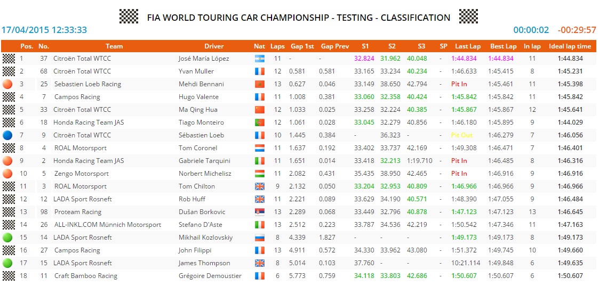Click the Hungarian flag for Norbert Michelisz

(x=260, y=174)
